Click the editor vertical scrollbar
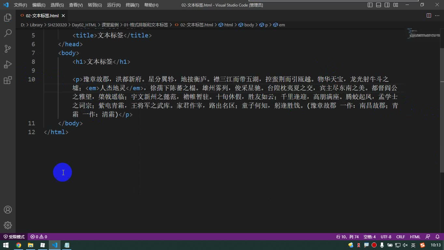 (x=442, y=111)
